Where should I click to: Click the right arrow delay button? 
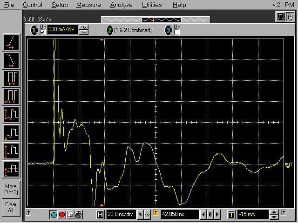pyautogui.click(x=217, y=215)
